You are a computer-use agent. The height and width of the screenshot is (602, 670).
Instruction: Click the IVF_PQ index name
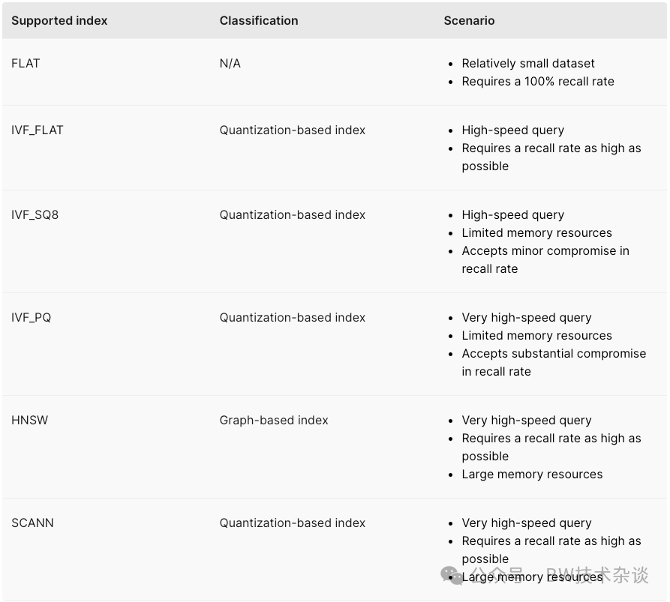tap(32, 318)
